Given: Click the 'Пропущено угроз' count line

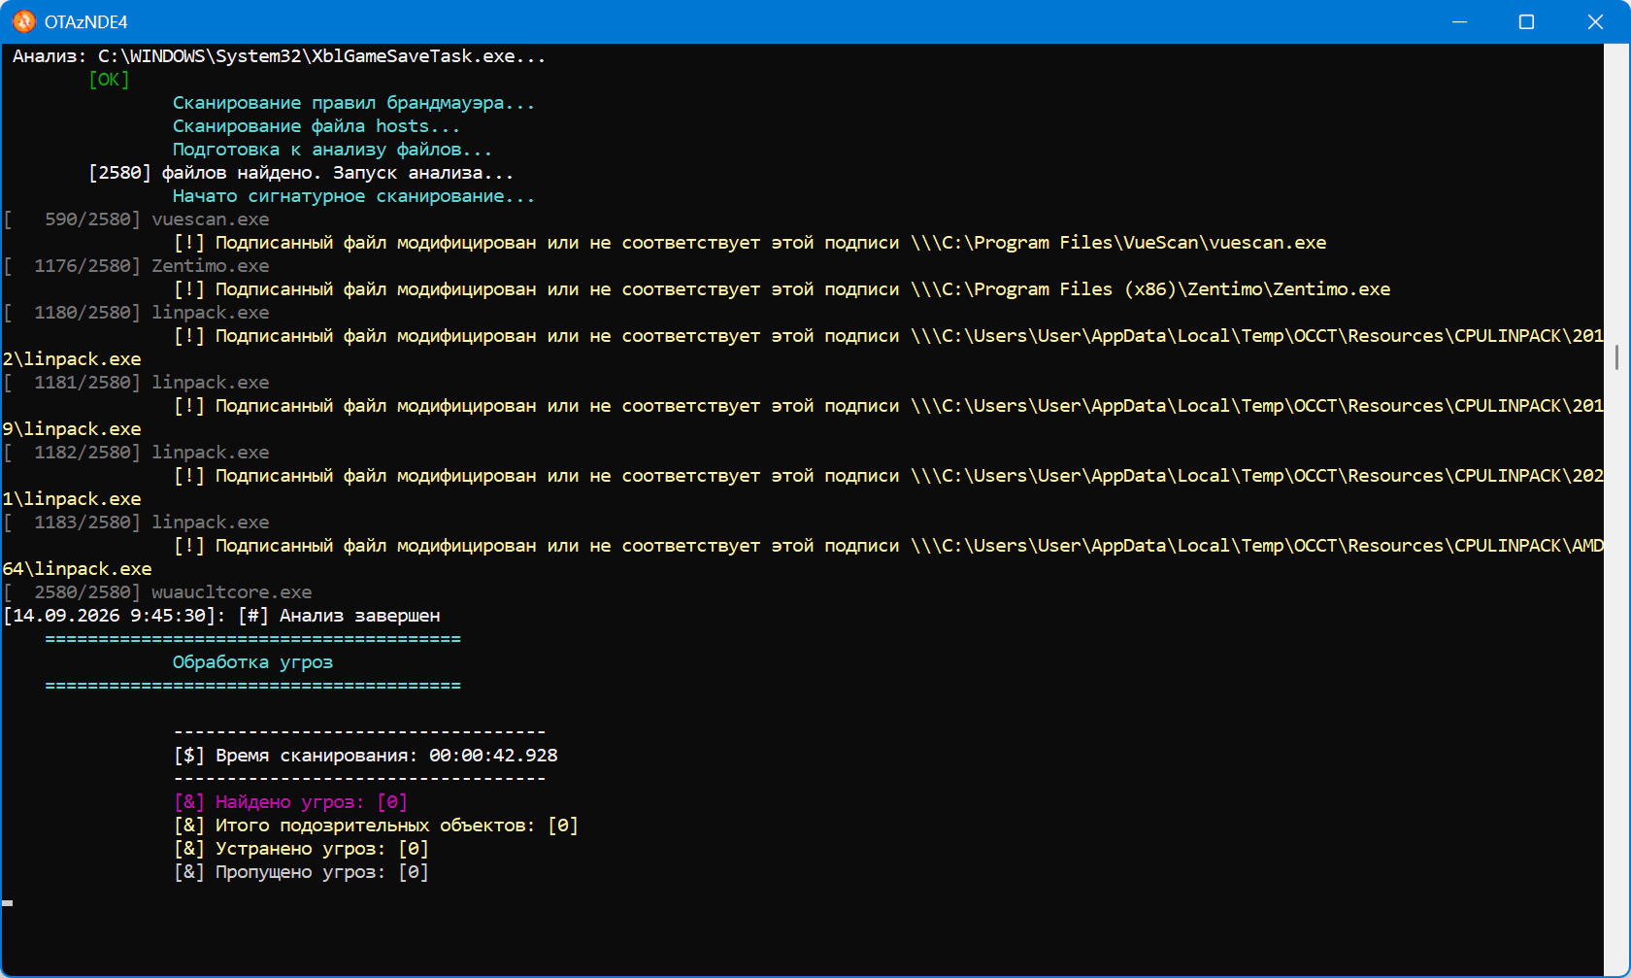Looking at the screenshot, I should coord(301,872).
